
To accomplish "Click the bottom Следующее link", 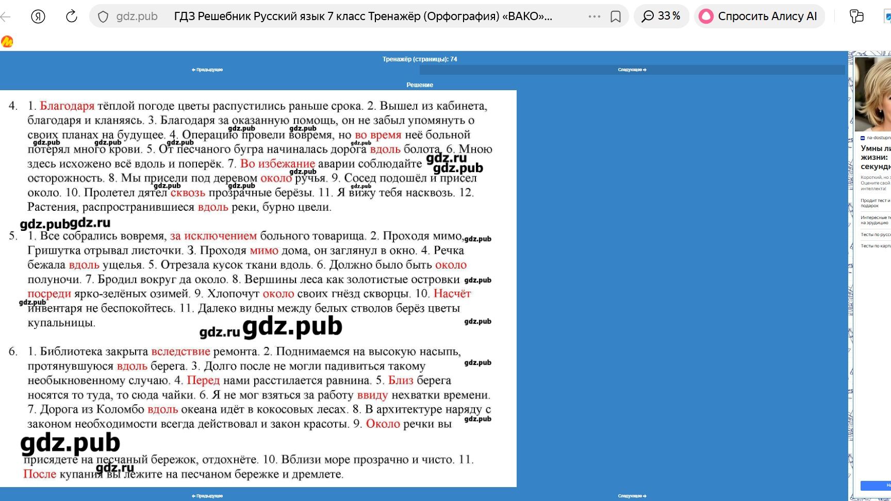I will (632, 496).
